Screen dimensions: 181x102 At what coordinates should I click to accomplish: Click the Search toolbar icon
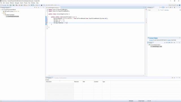28,5
